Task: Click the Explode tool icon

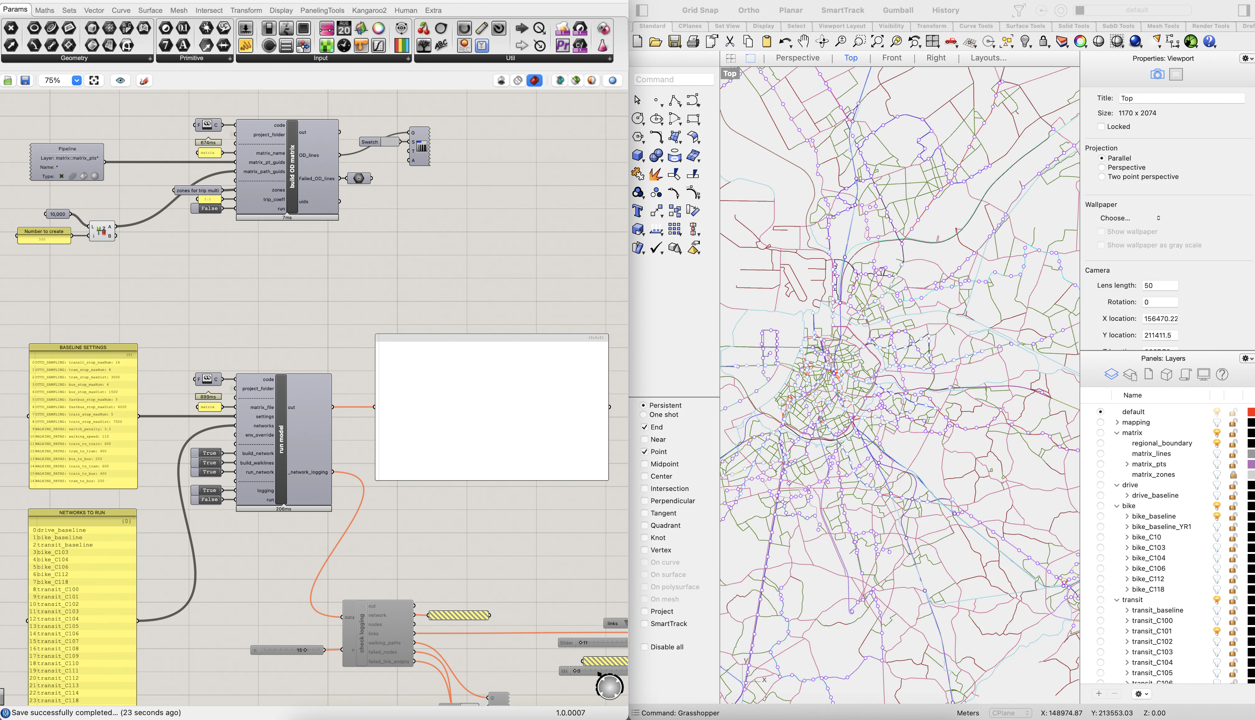Action: (656, 174)
